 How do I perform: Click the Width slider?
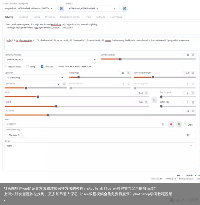pos(77,97)
